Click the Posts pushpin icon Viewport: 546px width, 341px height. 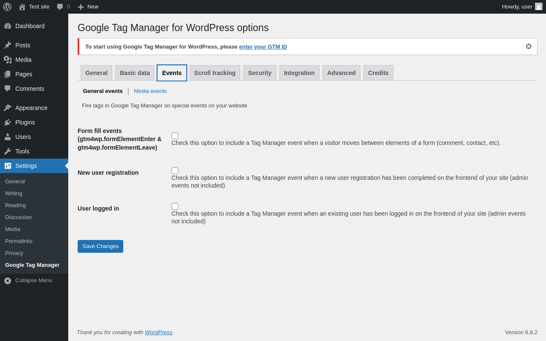pos(8,45)
